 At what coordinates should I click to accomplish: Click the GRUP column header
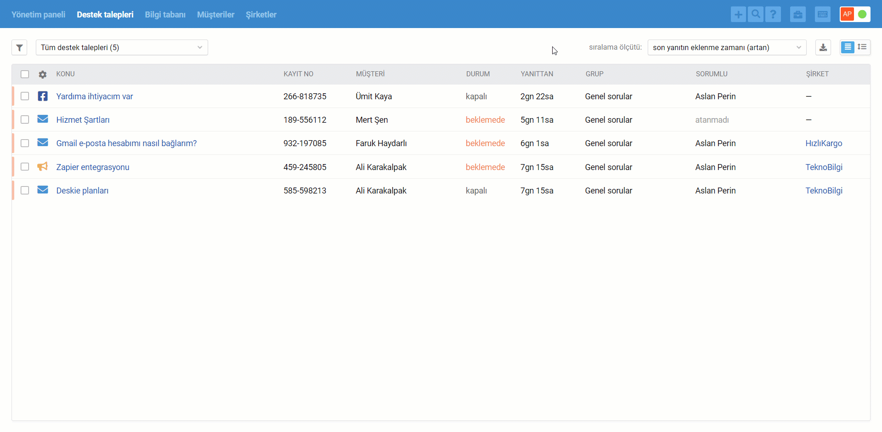click(x=594, y=74)
